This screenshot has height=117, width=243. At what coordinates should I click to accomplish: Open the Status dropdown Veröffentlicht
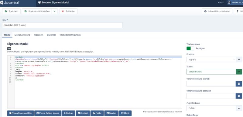point(214,72)
